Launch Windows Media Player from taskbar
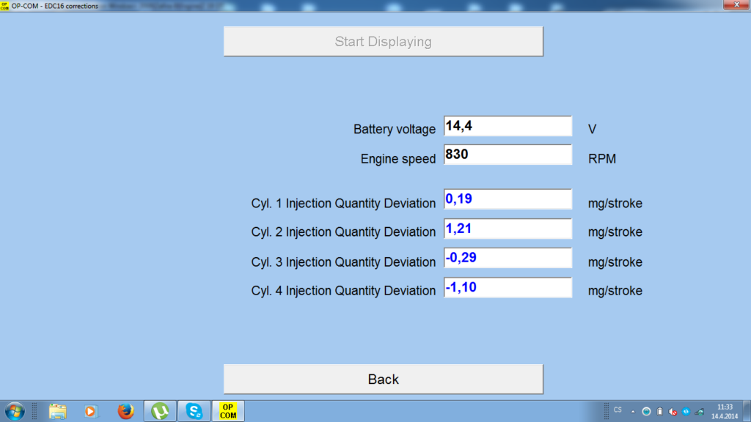 (90, 411)
